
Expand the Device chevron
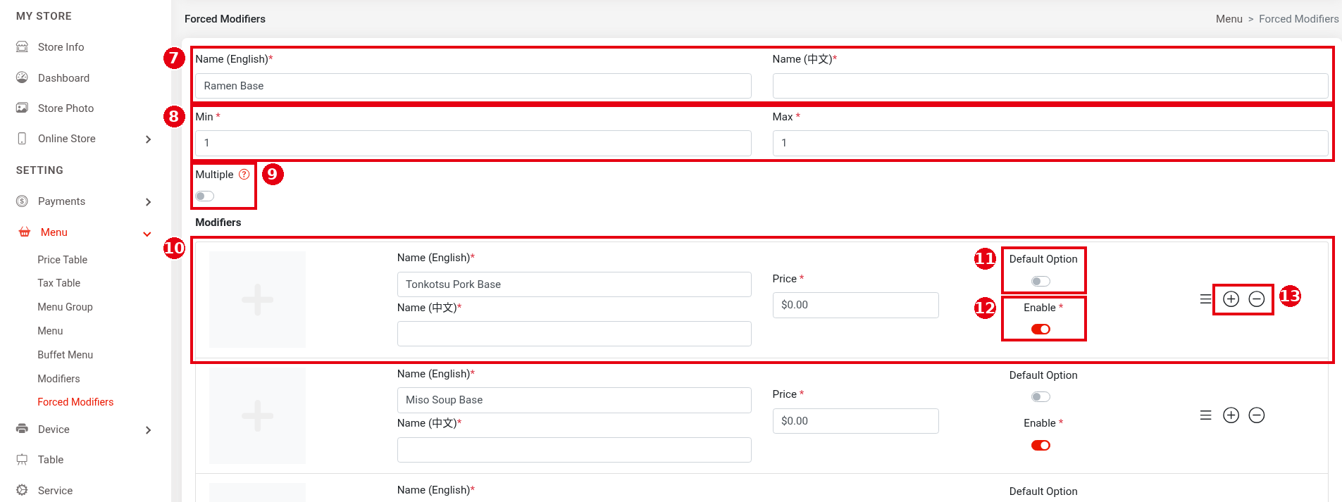click(148, 430)
